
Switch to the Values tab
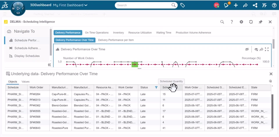(x=26, y=82)
